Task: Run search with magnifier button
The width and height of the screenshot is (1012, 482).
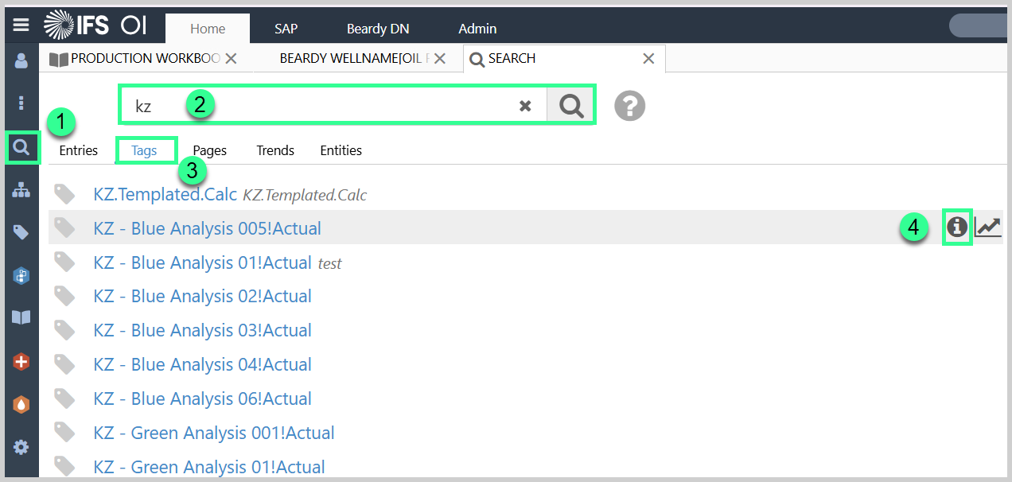Action: click(570, 106)
